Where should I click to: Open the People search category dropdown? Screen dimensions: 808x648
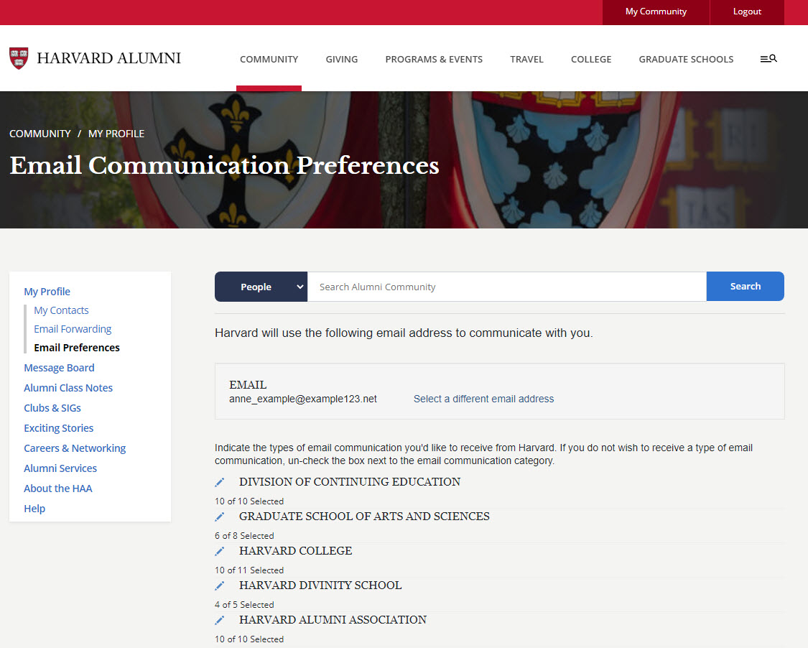261,286
